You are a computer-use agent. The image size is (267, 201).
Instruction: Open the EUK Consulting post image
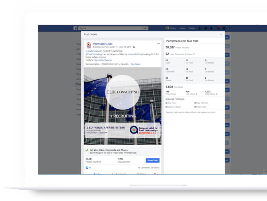point(122,106)
